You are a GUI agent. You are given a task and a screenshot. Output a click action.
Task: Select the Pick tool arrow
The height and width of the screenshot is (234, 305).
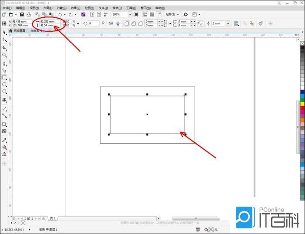pos(4,33)
